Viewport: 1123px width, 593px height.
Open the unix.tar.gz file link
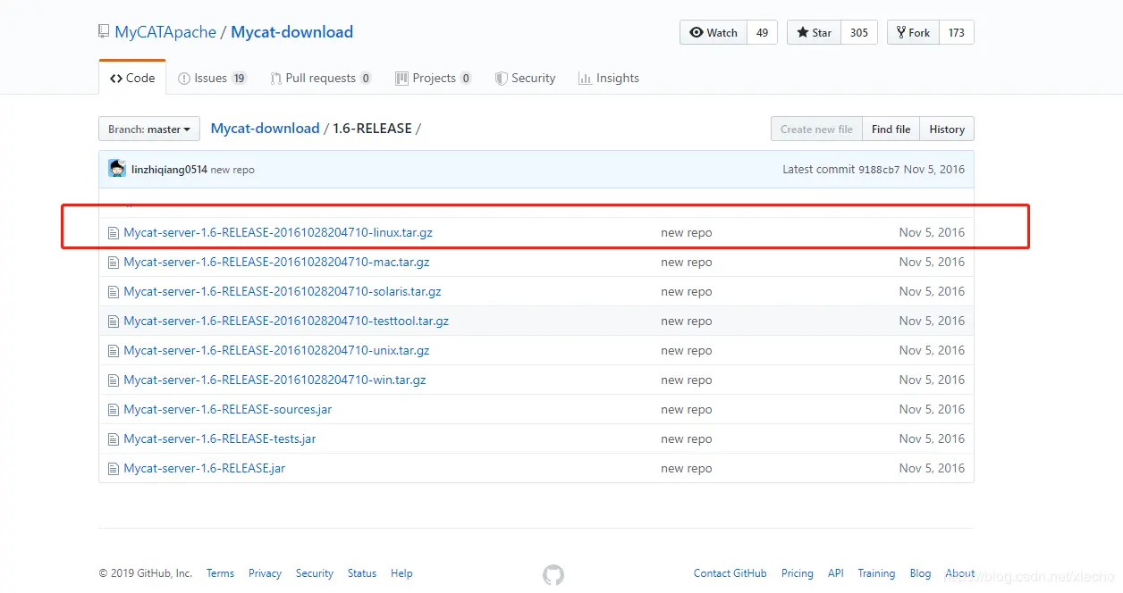pos(276,351)
